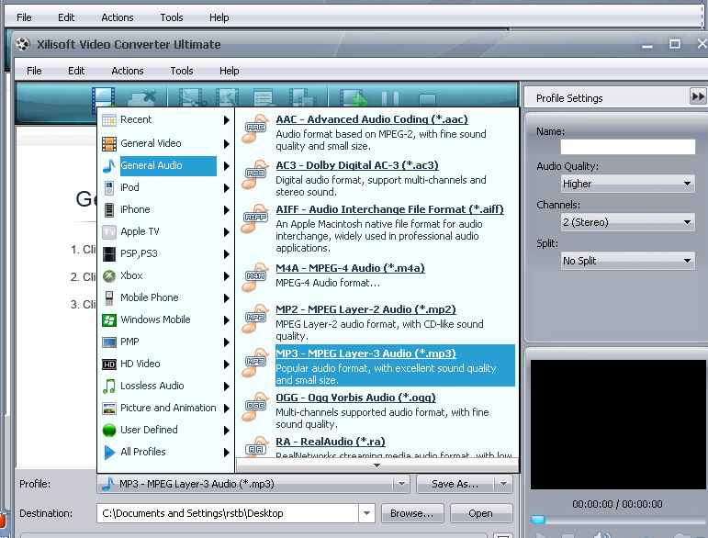The width and height of the screenshot is (708, 538).
Task: Click the Apple TV icon
Action: point(109,232)
